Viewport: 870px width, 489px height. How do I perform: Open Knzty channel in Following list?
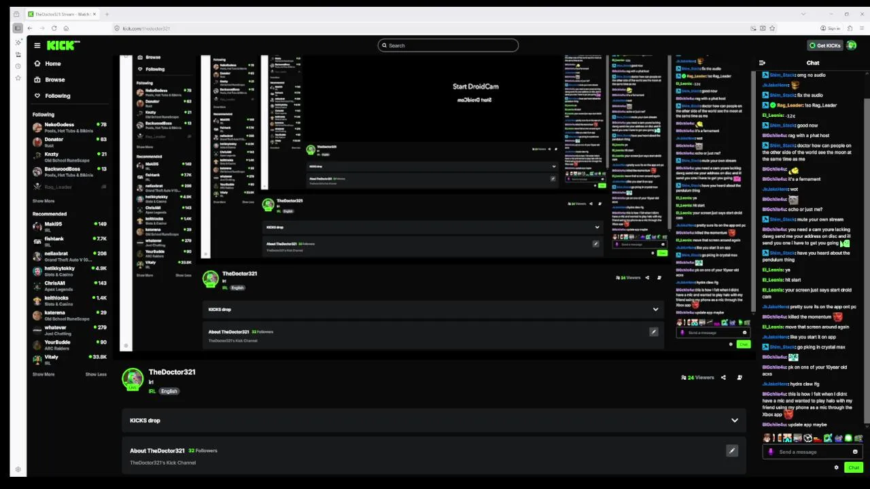point(70,157)
